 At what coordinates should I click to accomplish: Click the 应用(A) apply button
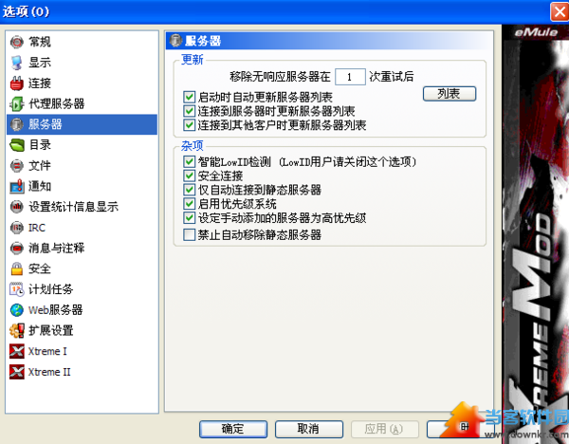pos(385,429)
